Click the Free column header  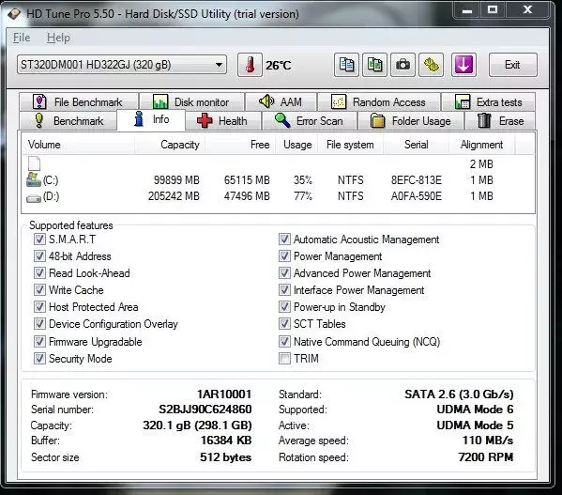240,145
